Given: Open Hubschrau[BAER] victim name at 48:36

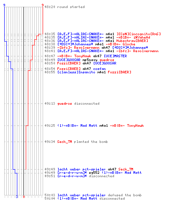Looking at the screenshot, I should [132, 41].
